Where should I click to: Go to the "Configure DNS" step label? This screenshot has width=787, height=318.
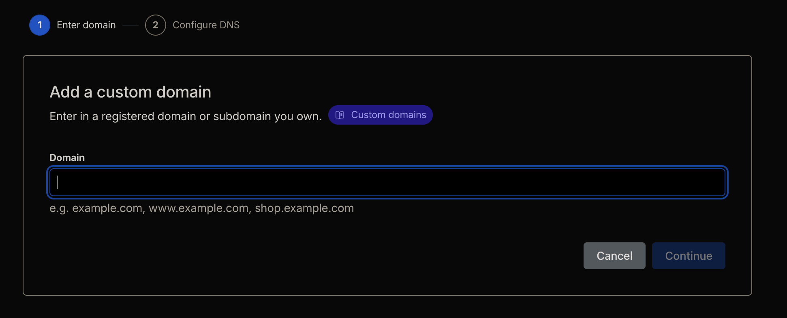click(x=206, y=25)
